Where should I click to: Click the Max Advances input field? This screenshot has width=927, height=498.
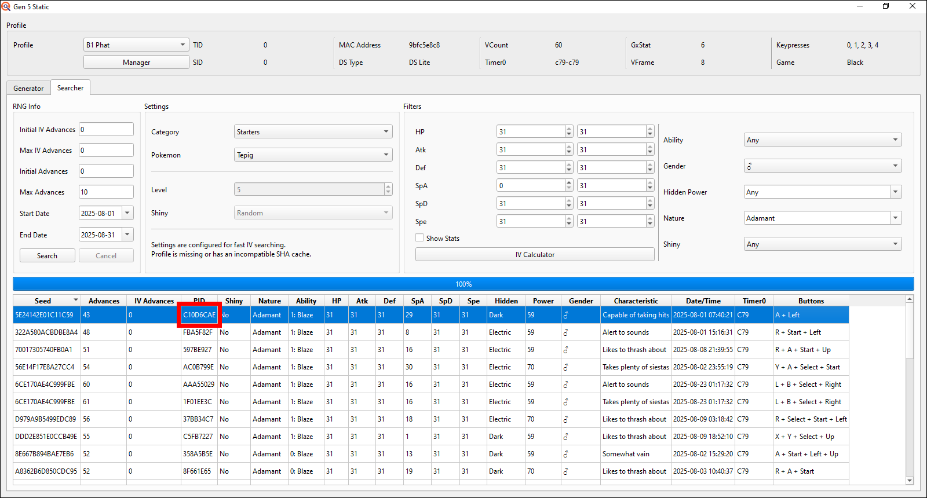click(x=106, y=192)
